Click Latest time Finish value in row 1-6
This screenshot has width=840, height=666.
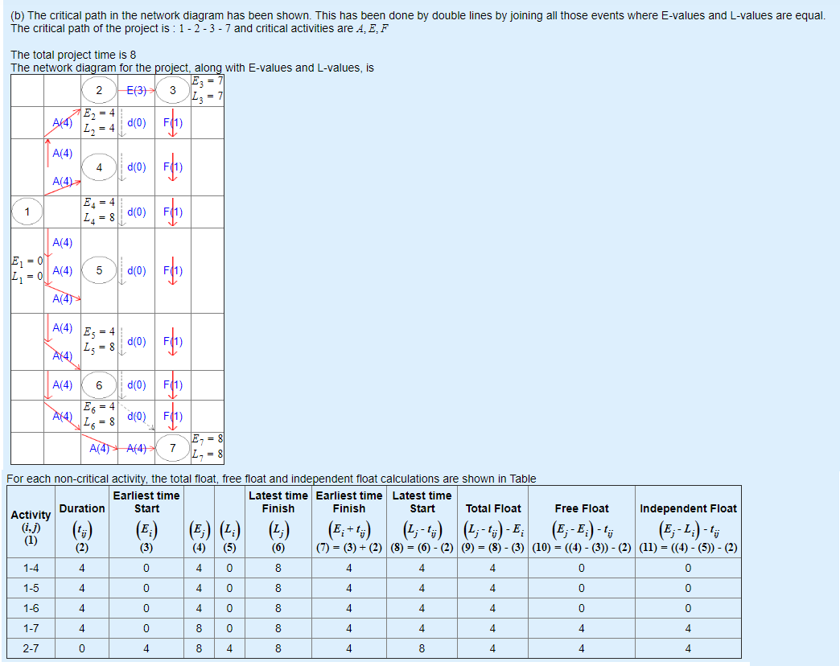click(x=278, y=608)
